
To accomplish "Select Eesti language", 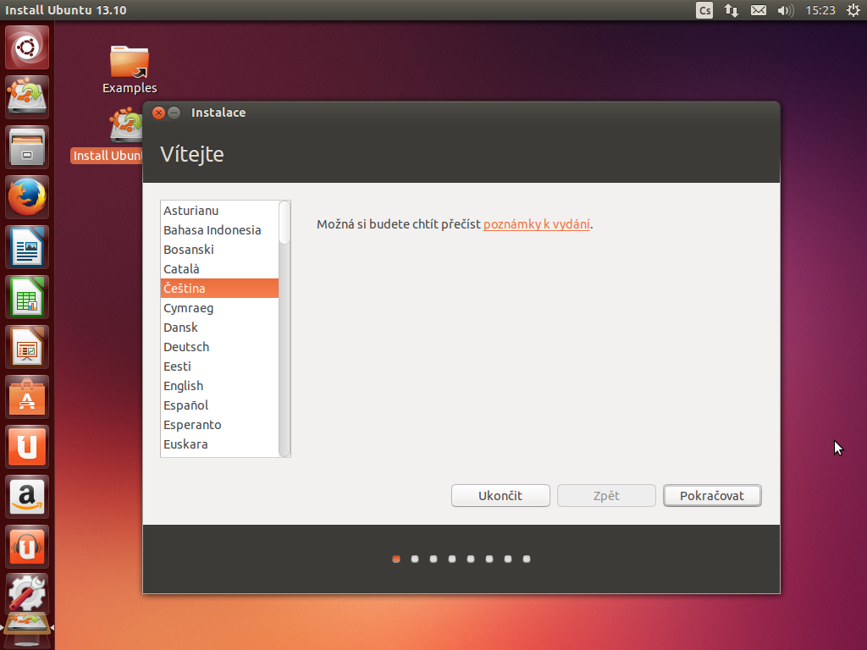I will [219, 366].
